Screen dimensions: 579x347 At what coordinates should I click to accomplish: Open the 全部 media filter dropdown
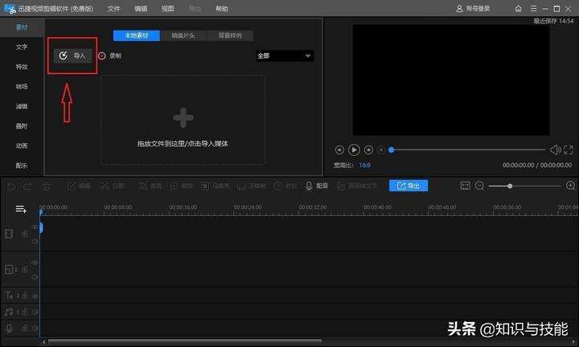[x=285, y=55]
